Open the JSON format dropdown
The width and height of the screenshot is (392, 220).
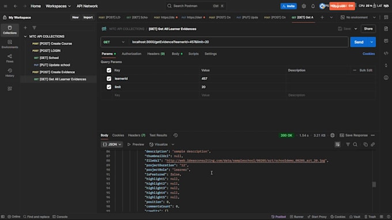[112, 145]
